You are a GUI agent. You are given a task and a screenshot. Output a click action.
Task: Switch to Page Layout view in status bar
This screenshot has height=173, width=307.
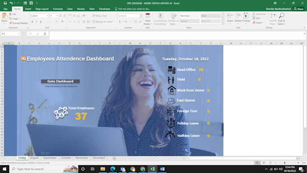264,163
